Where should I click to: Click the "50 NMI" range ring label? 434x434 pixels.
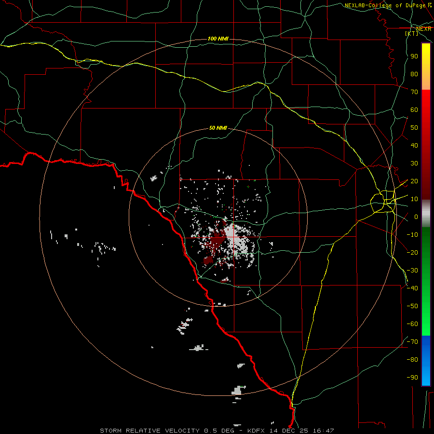coord(218,128)
